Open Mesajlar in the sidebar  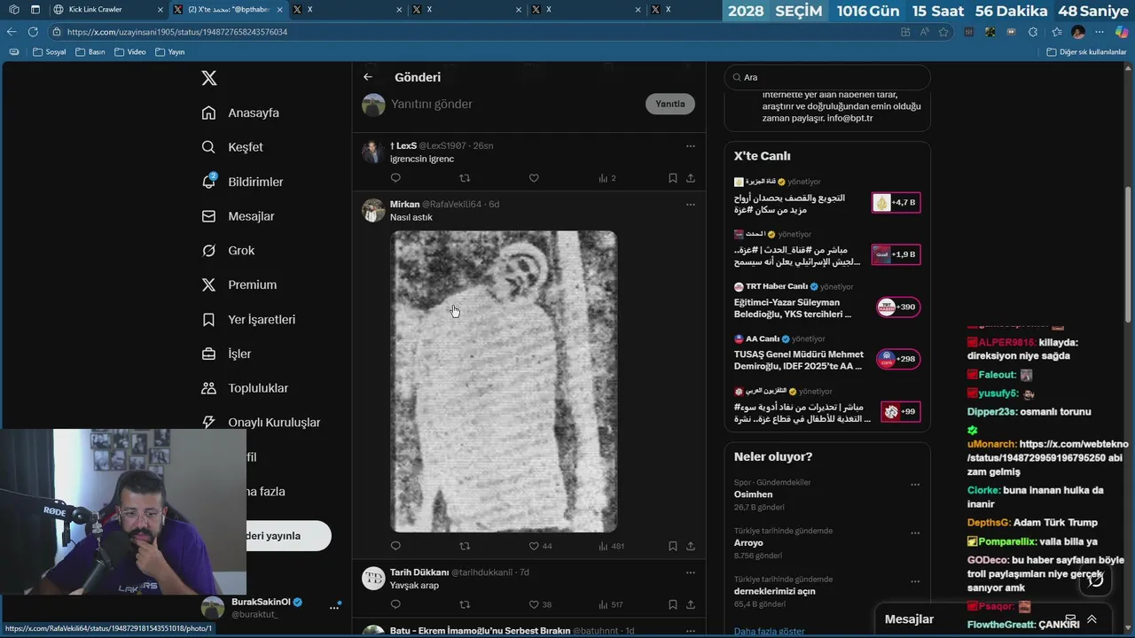pyautogui.click(x=238, y=216)
